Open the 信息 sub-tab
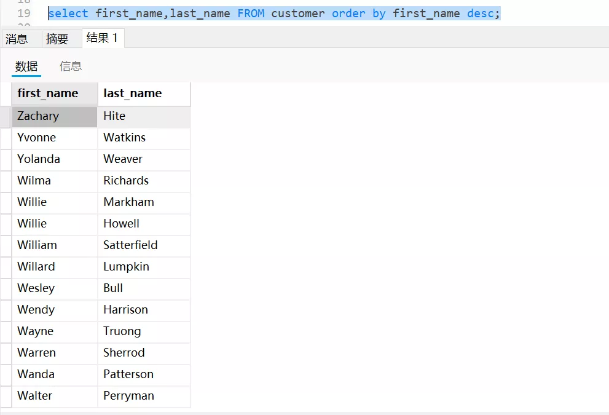 coord(71,66)
